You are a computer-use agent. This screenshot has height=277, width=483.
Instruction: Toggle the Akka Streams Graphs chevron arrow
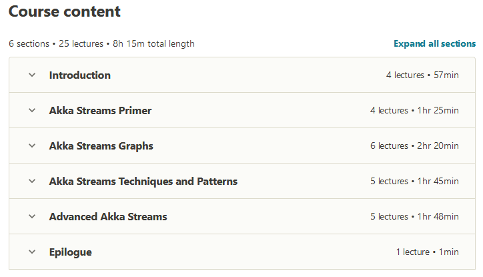(x=31, y=146)
